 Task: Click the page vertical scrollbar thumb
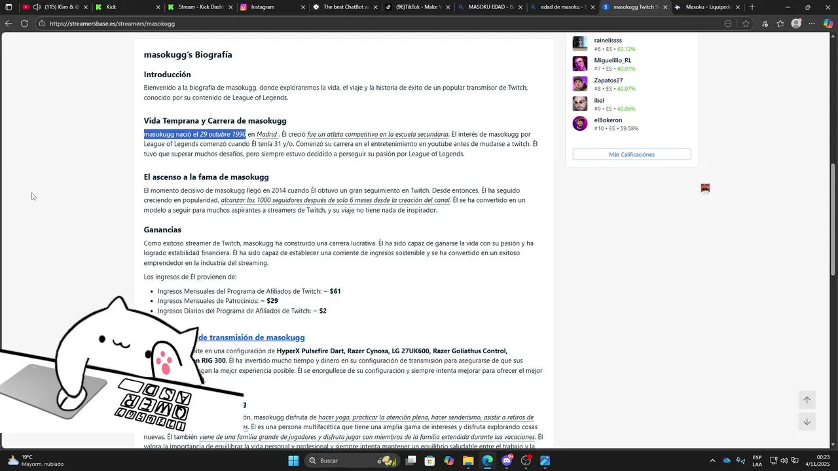(x=833, y=219)
